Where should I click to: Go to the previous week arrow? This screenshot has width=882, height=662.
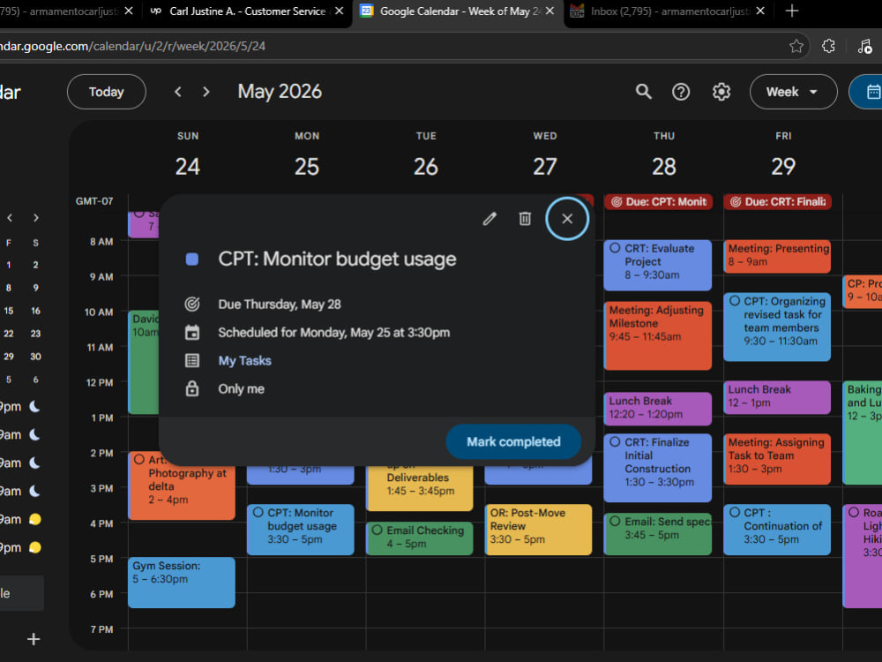coord(178,92)
